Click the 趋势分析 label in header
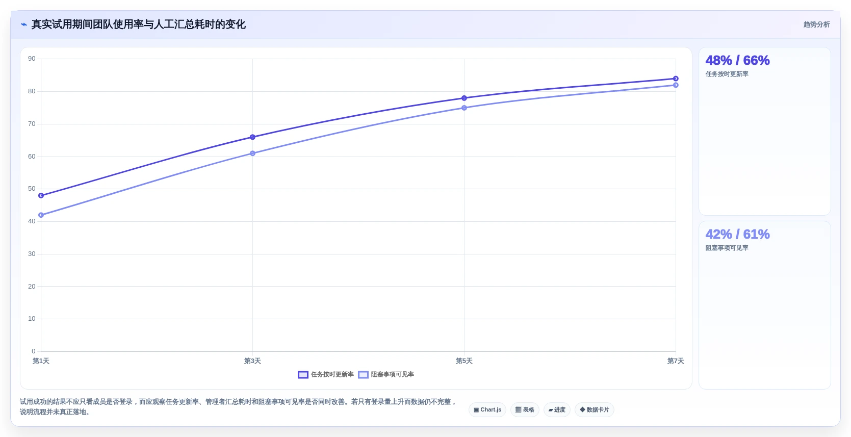 click(816, 24)
